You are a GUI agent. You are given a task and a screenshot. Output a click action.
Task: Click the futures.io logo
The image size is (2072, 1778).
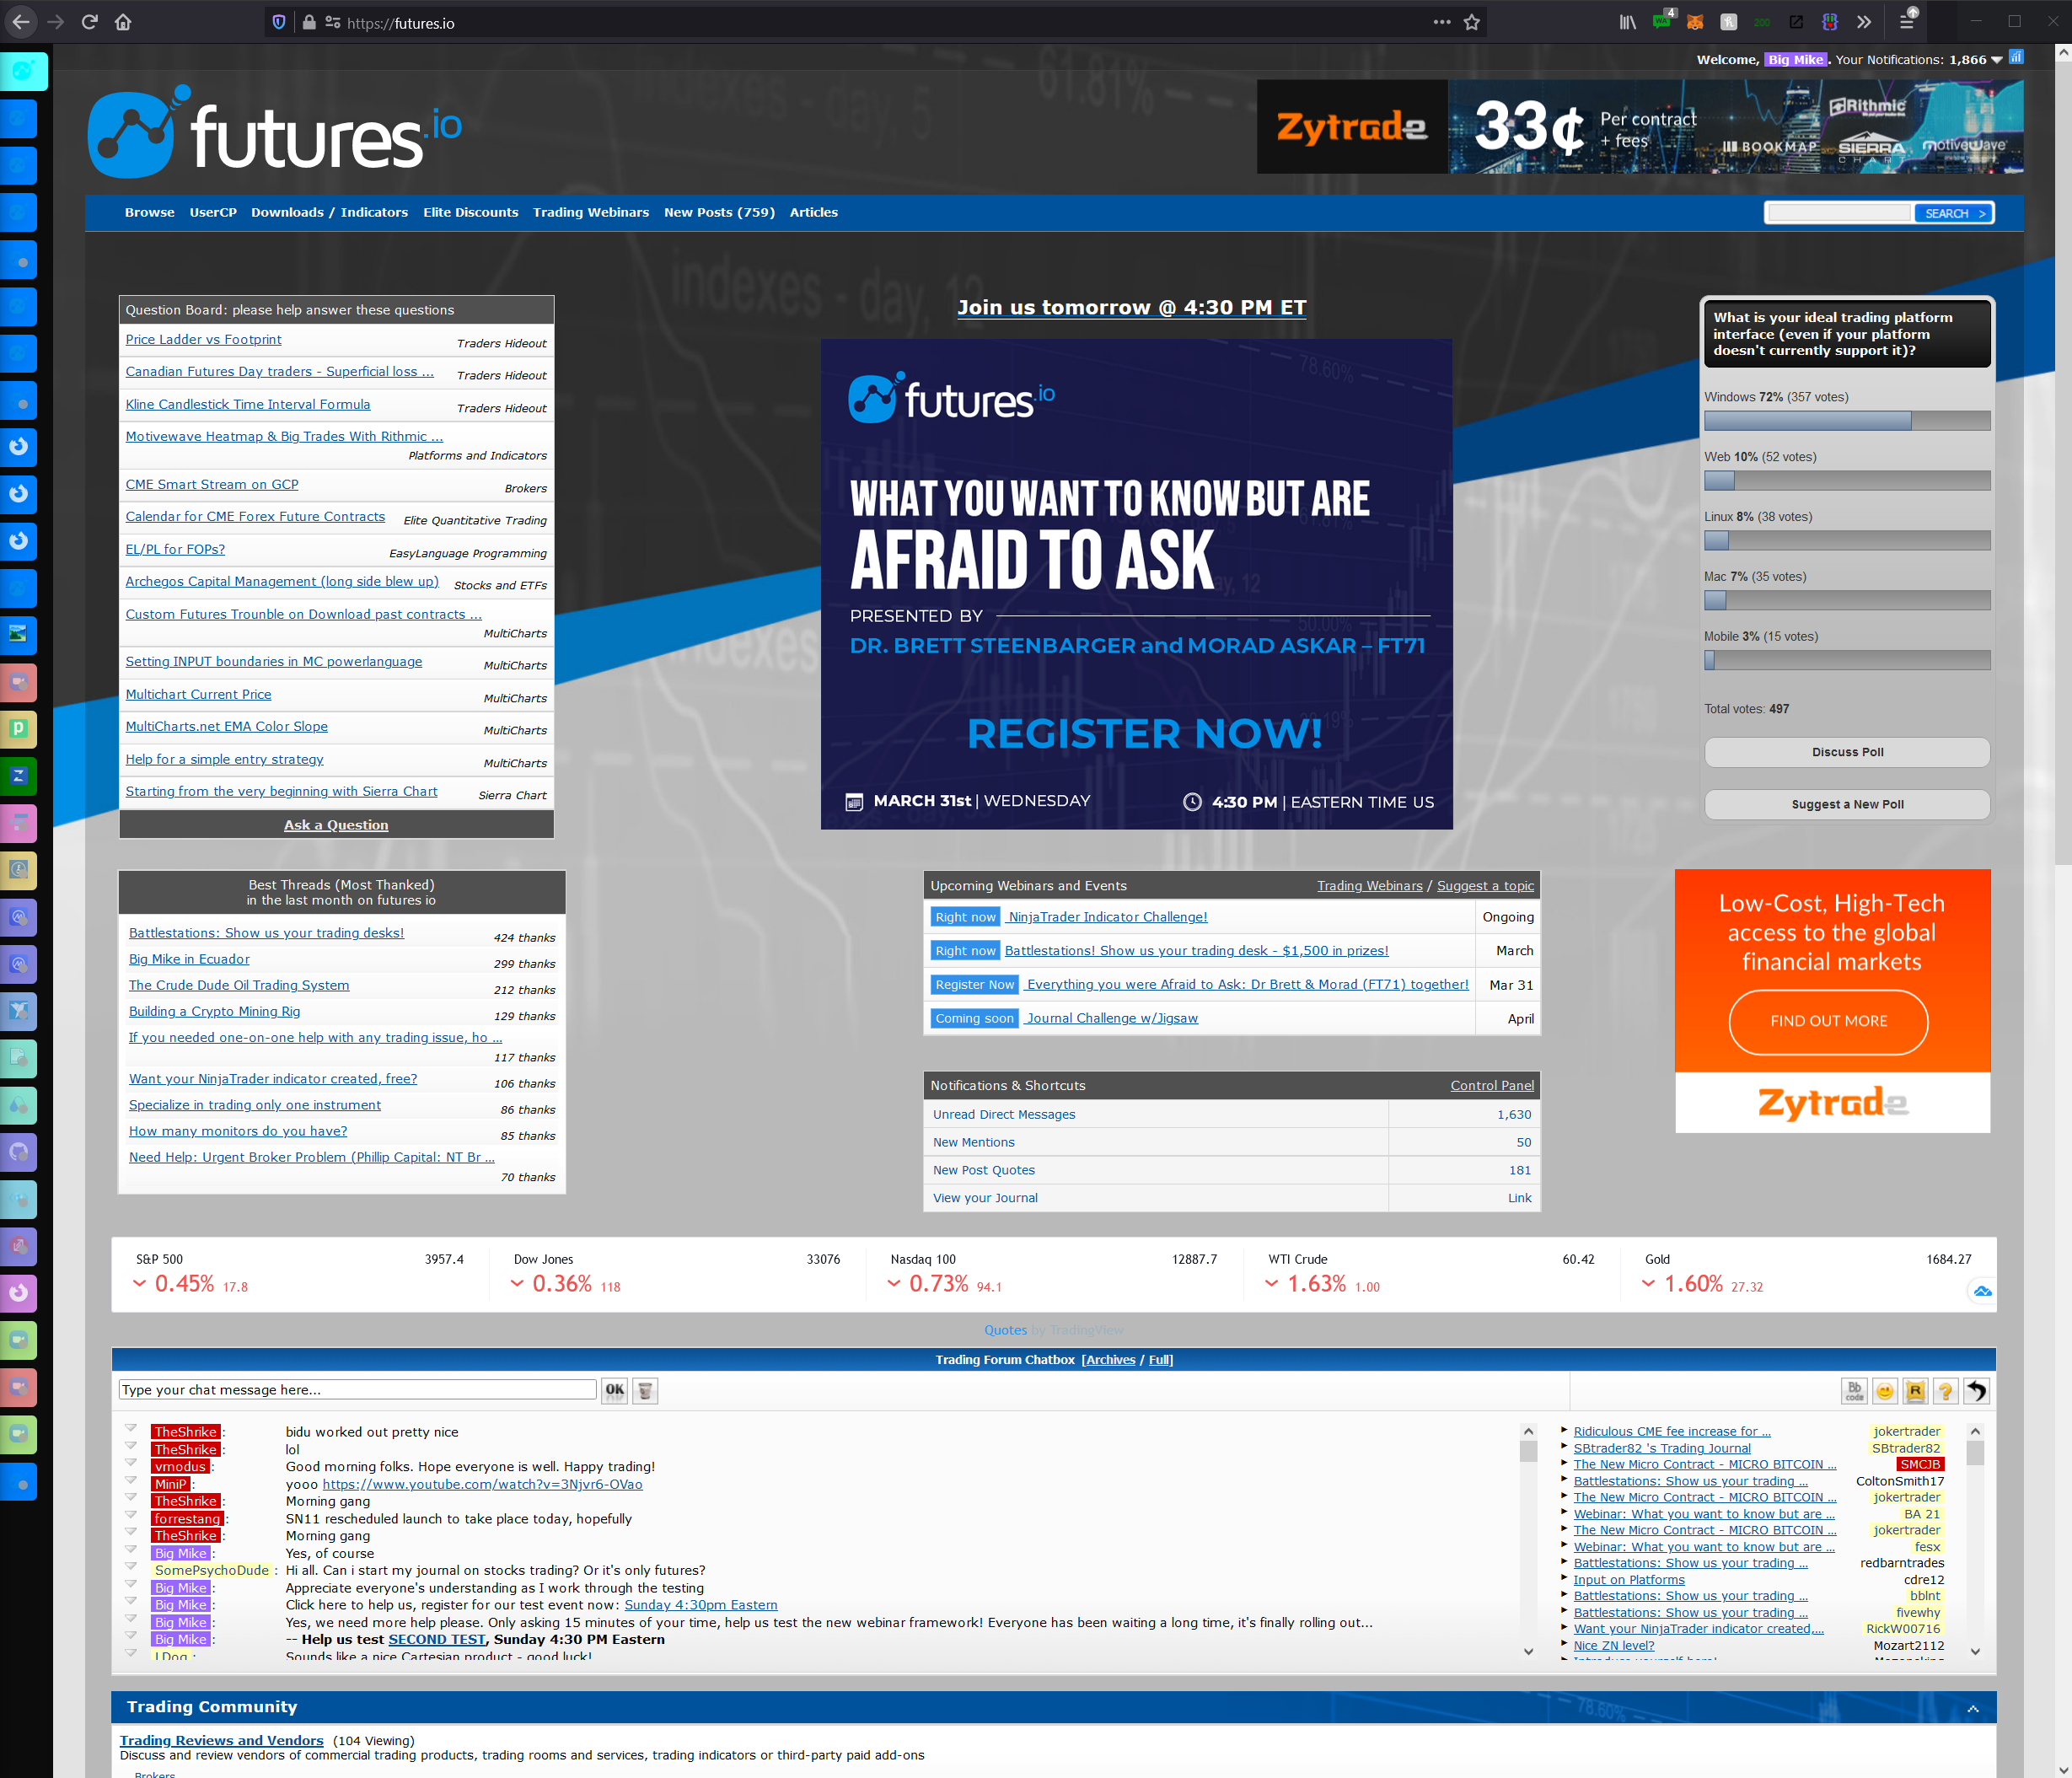click(275, 132)
